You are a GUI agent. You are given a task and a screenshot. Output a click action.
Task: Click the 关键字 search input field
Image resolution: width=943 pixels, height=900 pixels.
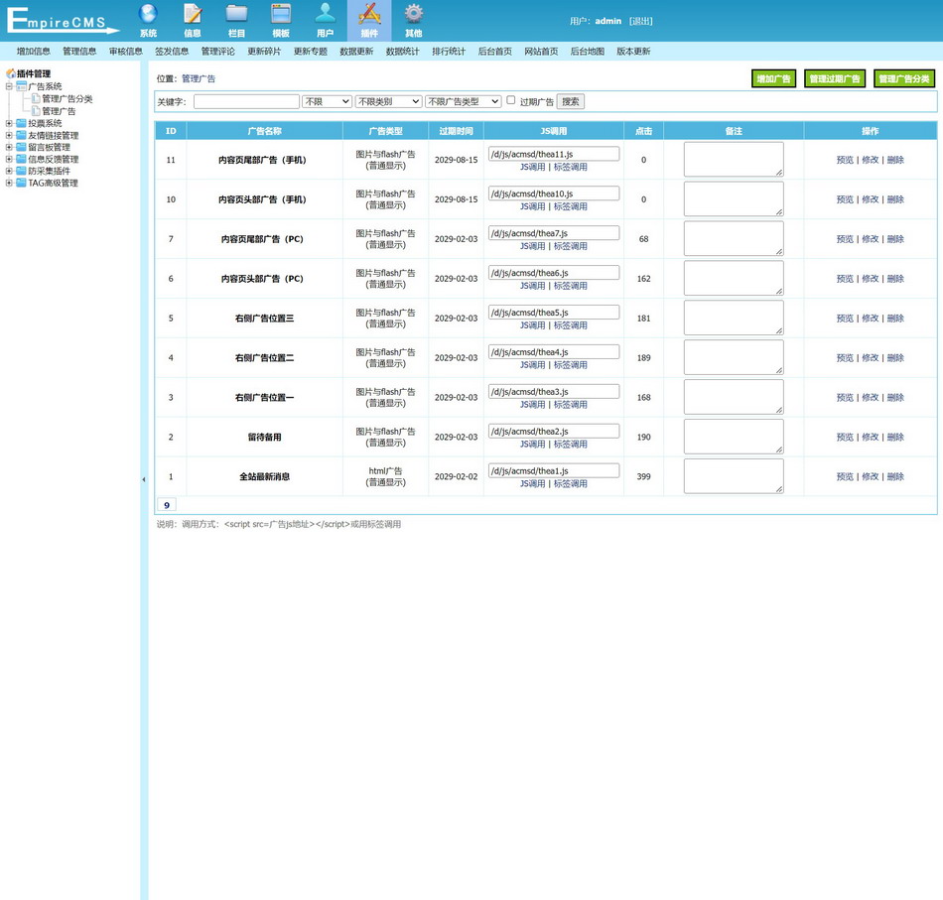[246, 101]
